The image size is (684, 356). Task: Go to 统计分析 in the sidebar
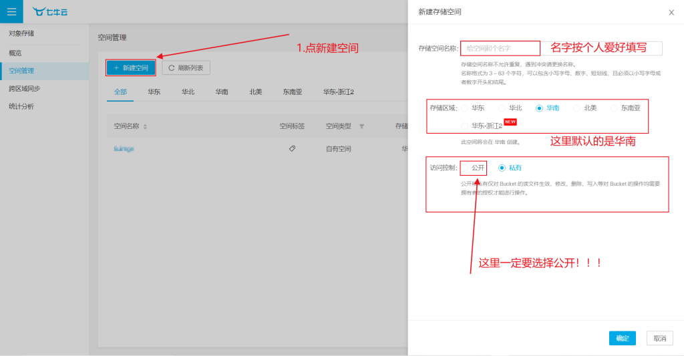[x=21, y=106]
